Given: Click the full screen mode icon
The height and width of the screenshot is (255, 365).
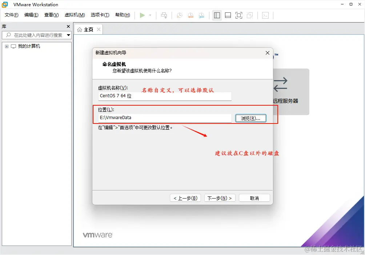Looking at the screenshot, I should click(x=239, y=15).
